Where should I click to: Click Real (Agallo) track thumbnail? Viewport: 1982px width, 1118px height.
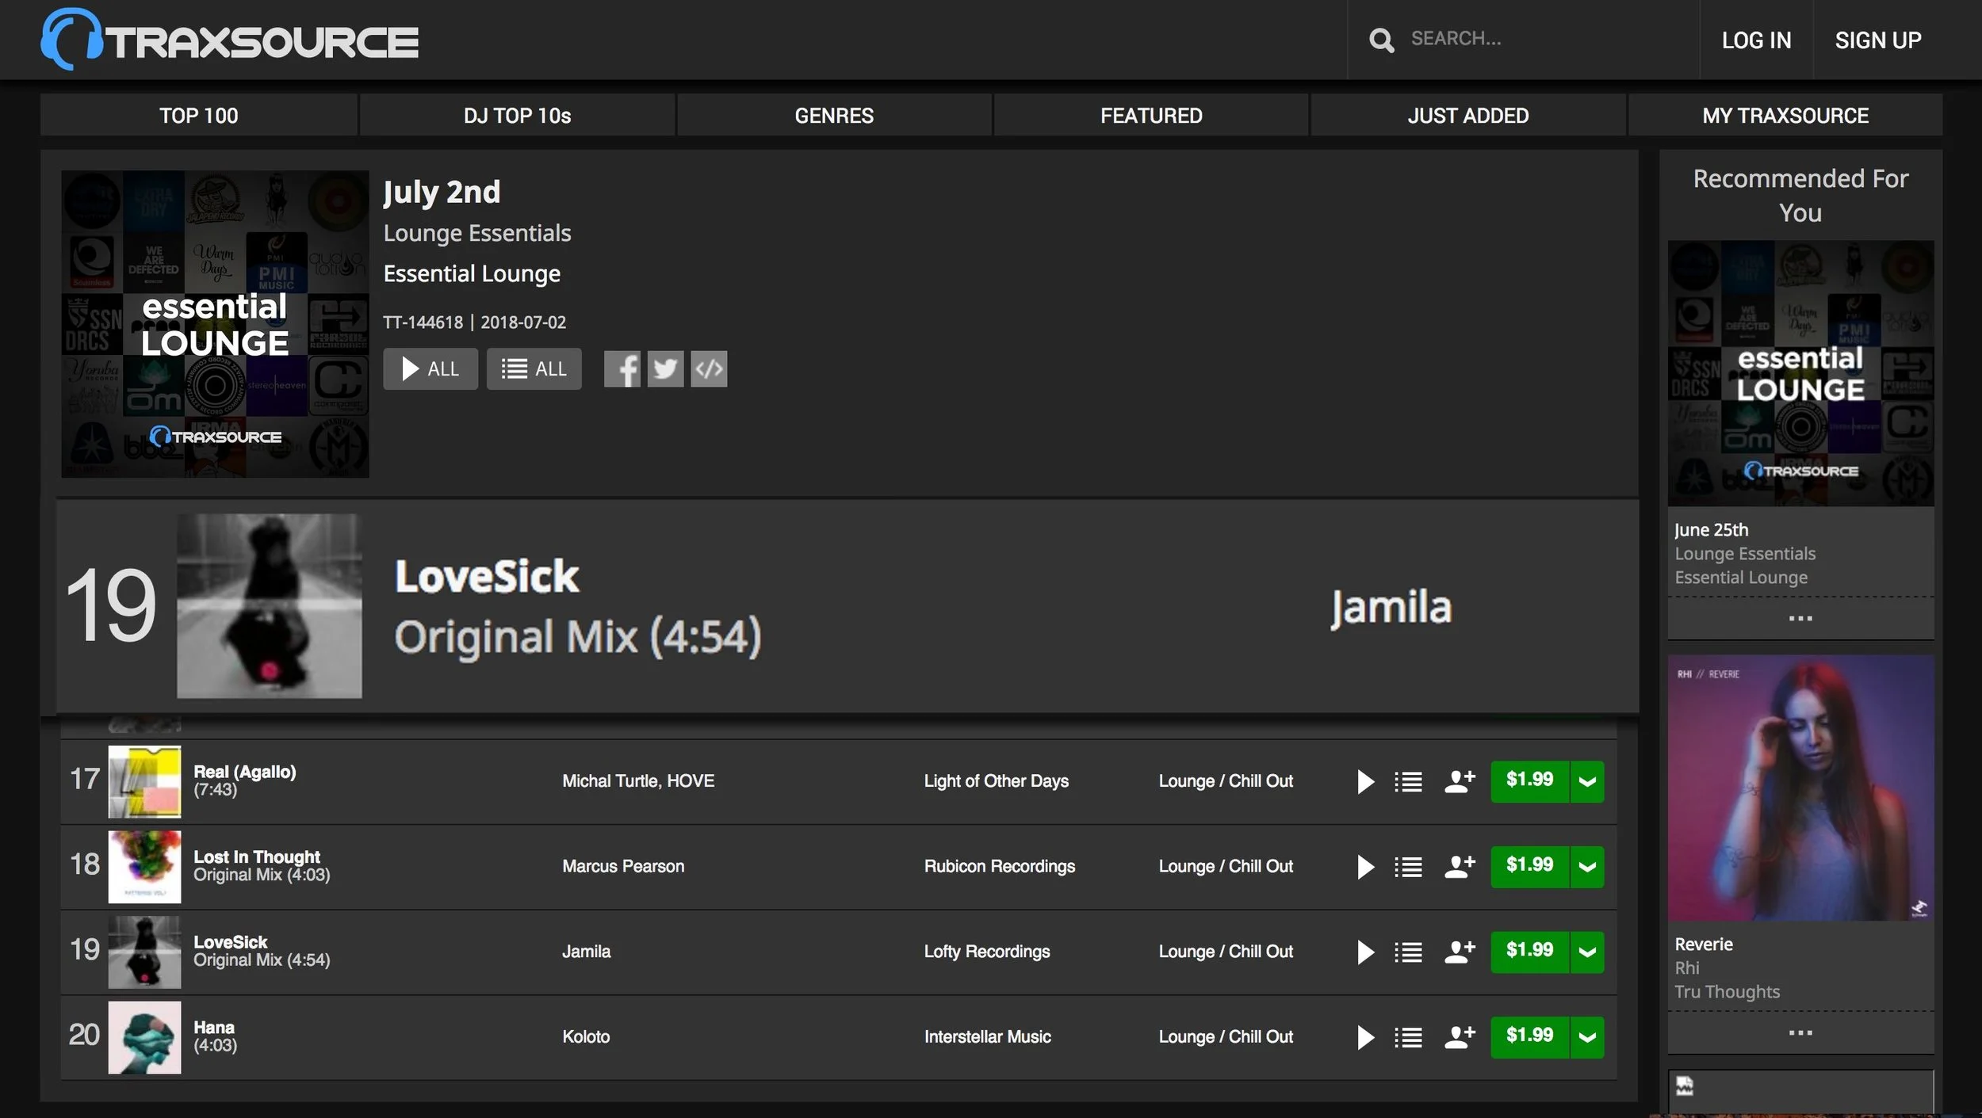pos(144,781)
